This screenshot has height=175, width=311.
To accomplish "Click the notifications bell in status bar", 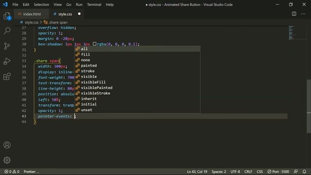I will [304, 172].
